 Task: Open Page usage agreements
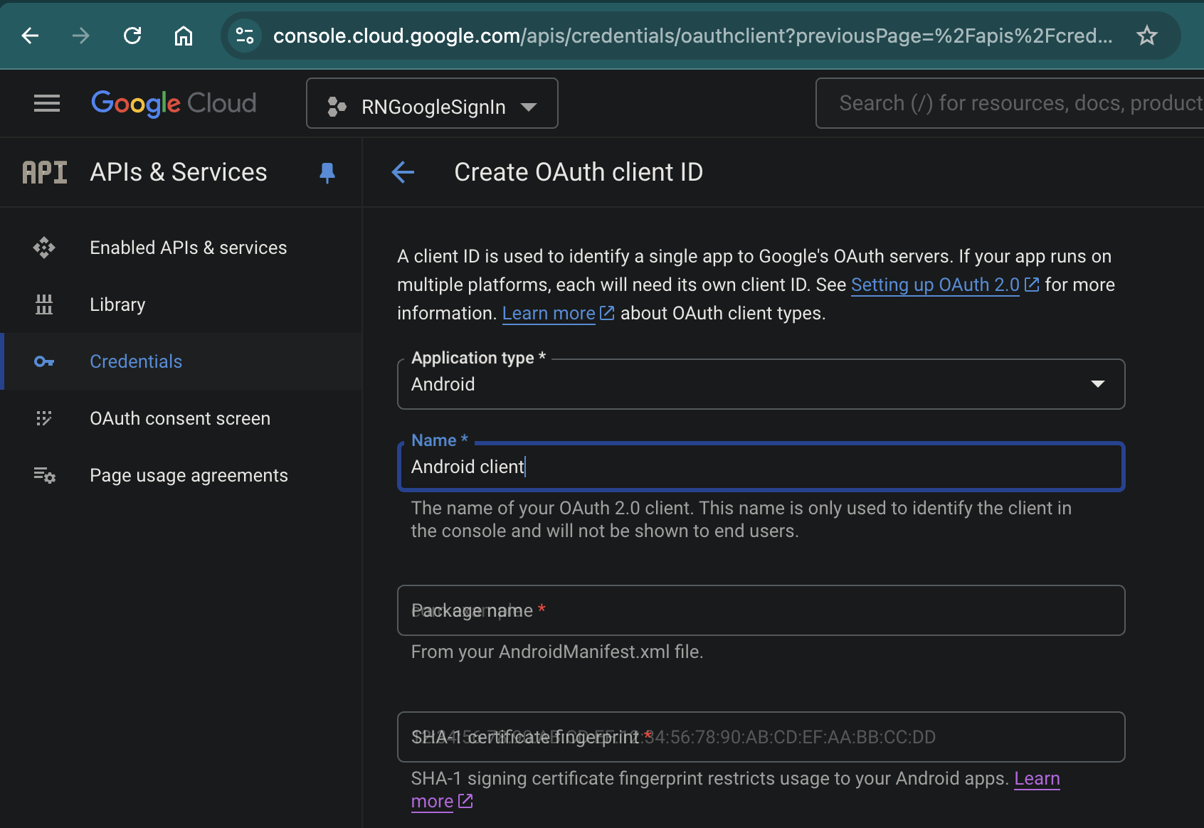click(181, 475)
